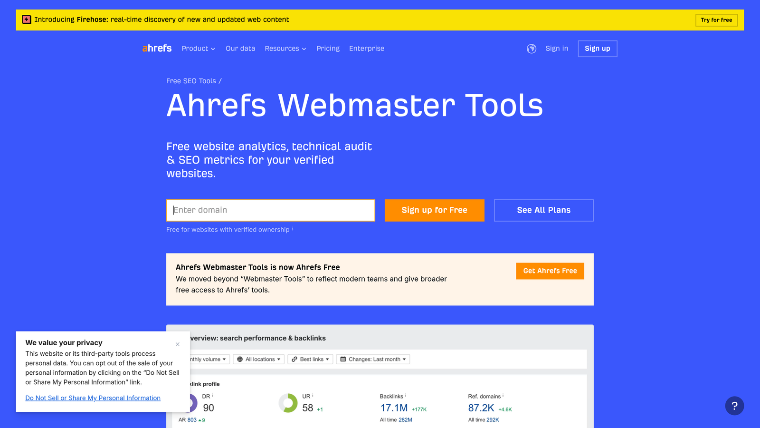Image resolution: width=760 pixels, height=428 pixels.
Task: Open help via the question mark bubble
Action: pos(734,406)
